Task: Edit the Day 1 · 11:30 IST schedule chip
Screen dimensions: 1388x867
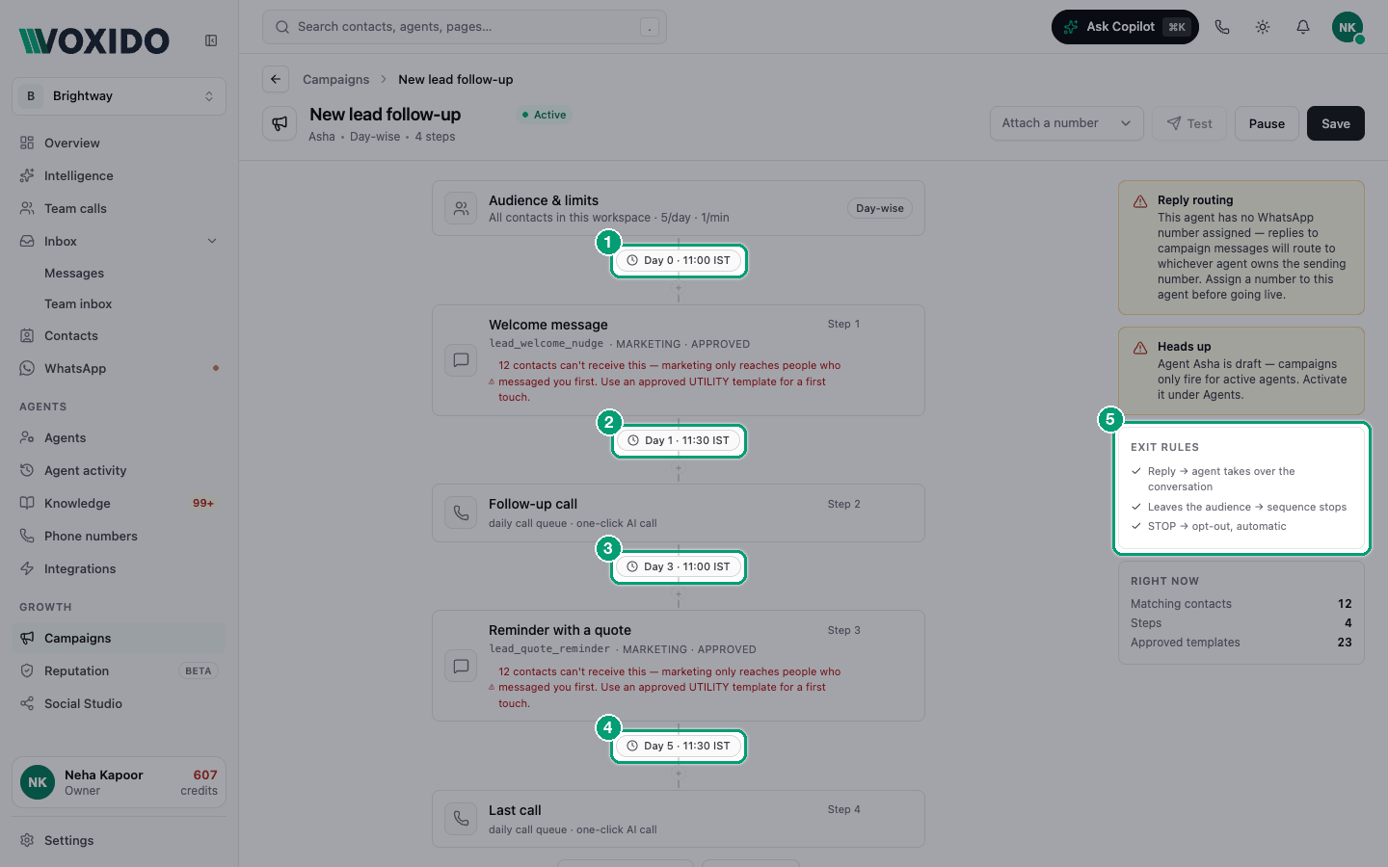Action: point(679,440)
